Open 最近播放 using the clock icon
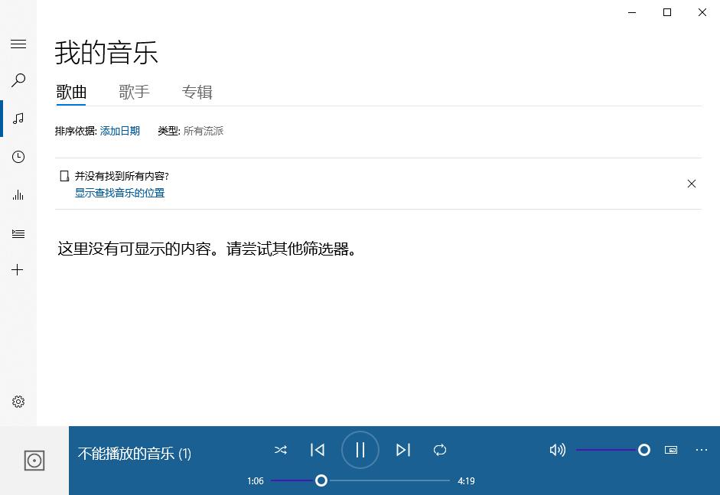 click(18, 157)
